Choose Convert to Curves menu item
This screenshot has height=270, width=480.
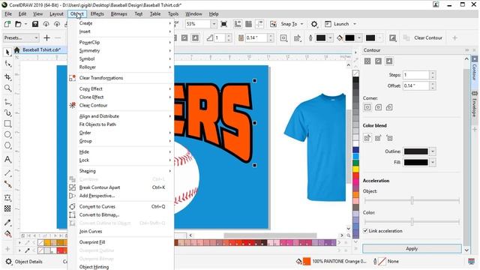[x=121, y=207]
